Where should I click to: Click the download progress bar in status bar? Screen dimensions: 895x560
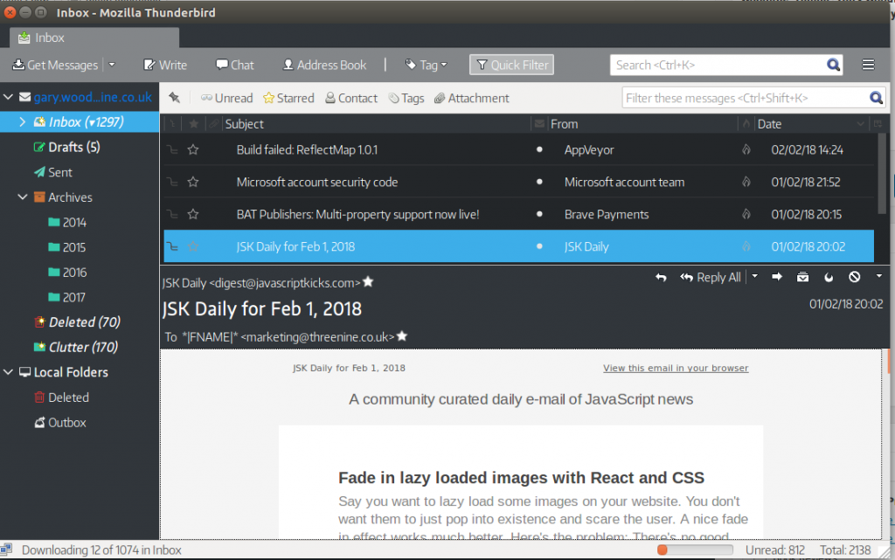click(695, 550)
